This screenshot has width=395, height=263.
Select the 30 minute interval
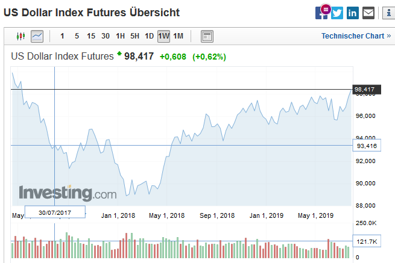click(x=106, y=36)
